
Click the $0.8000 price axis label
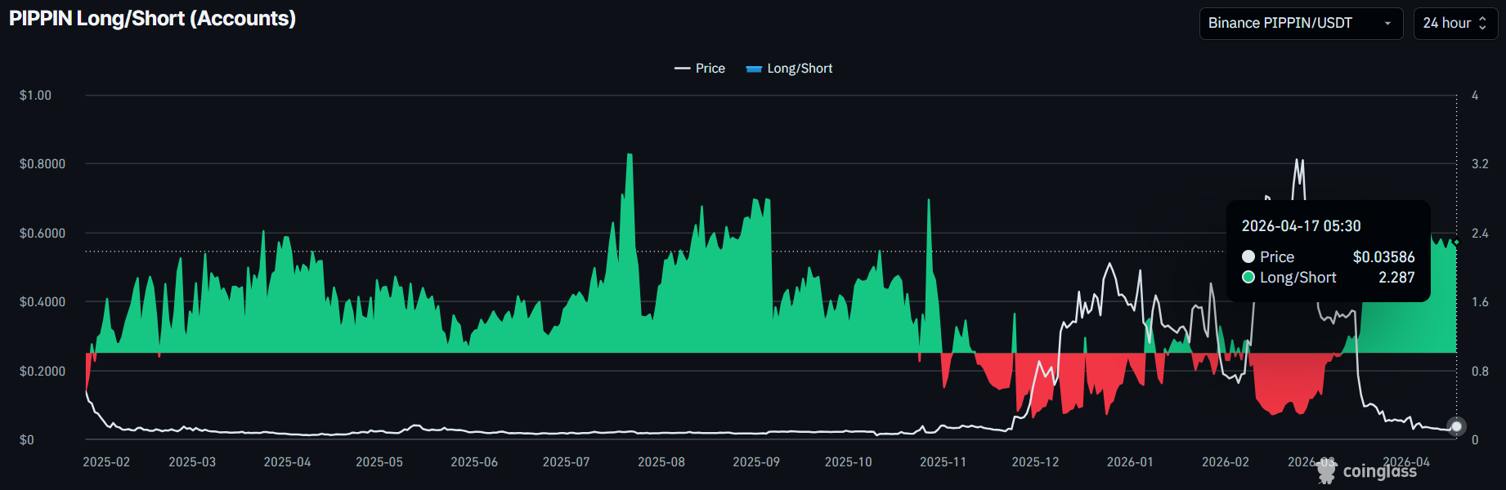(x=43, y=164)
